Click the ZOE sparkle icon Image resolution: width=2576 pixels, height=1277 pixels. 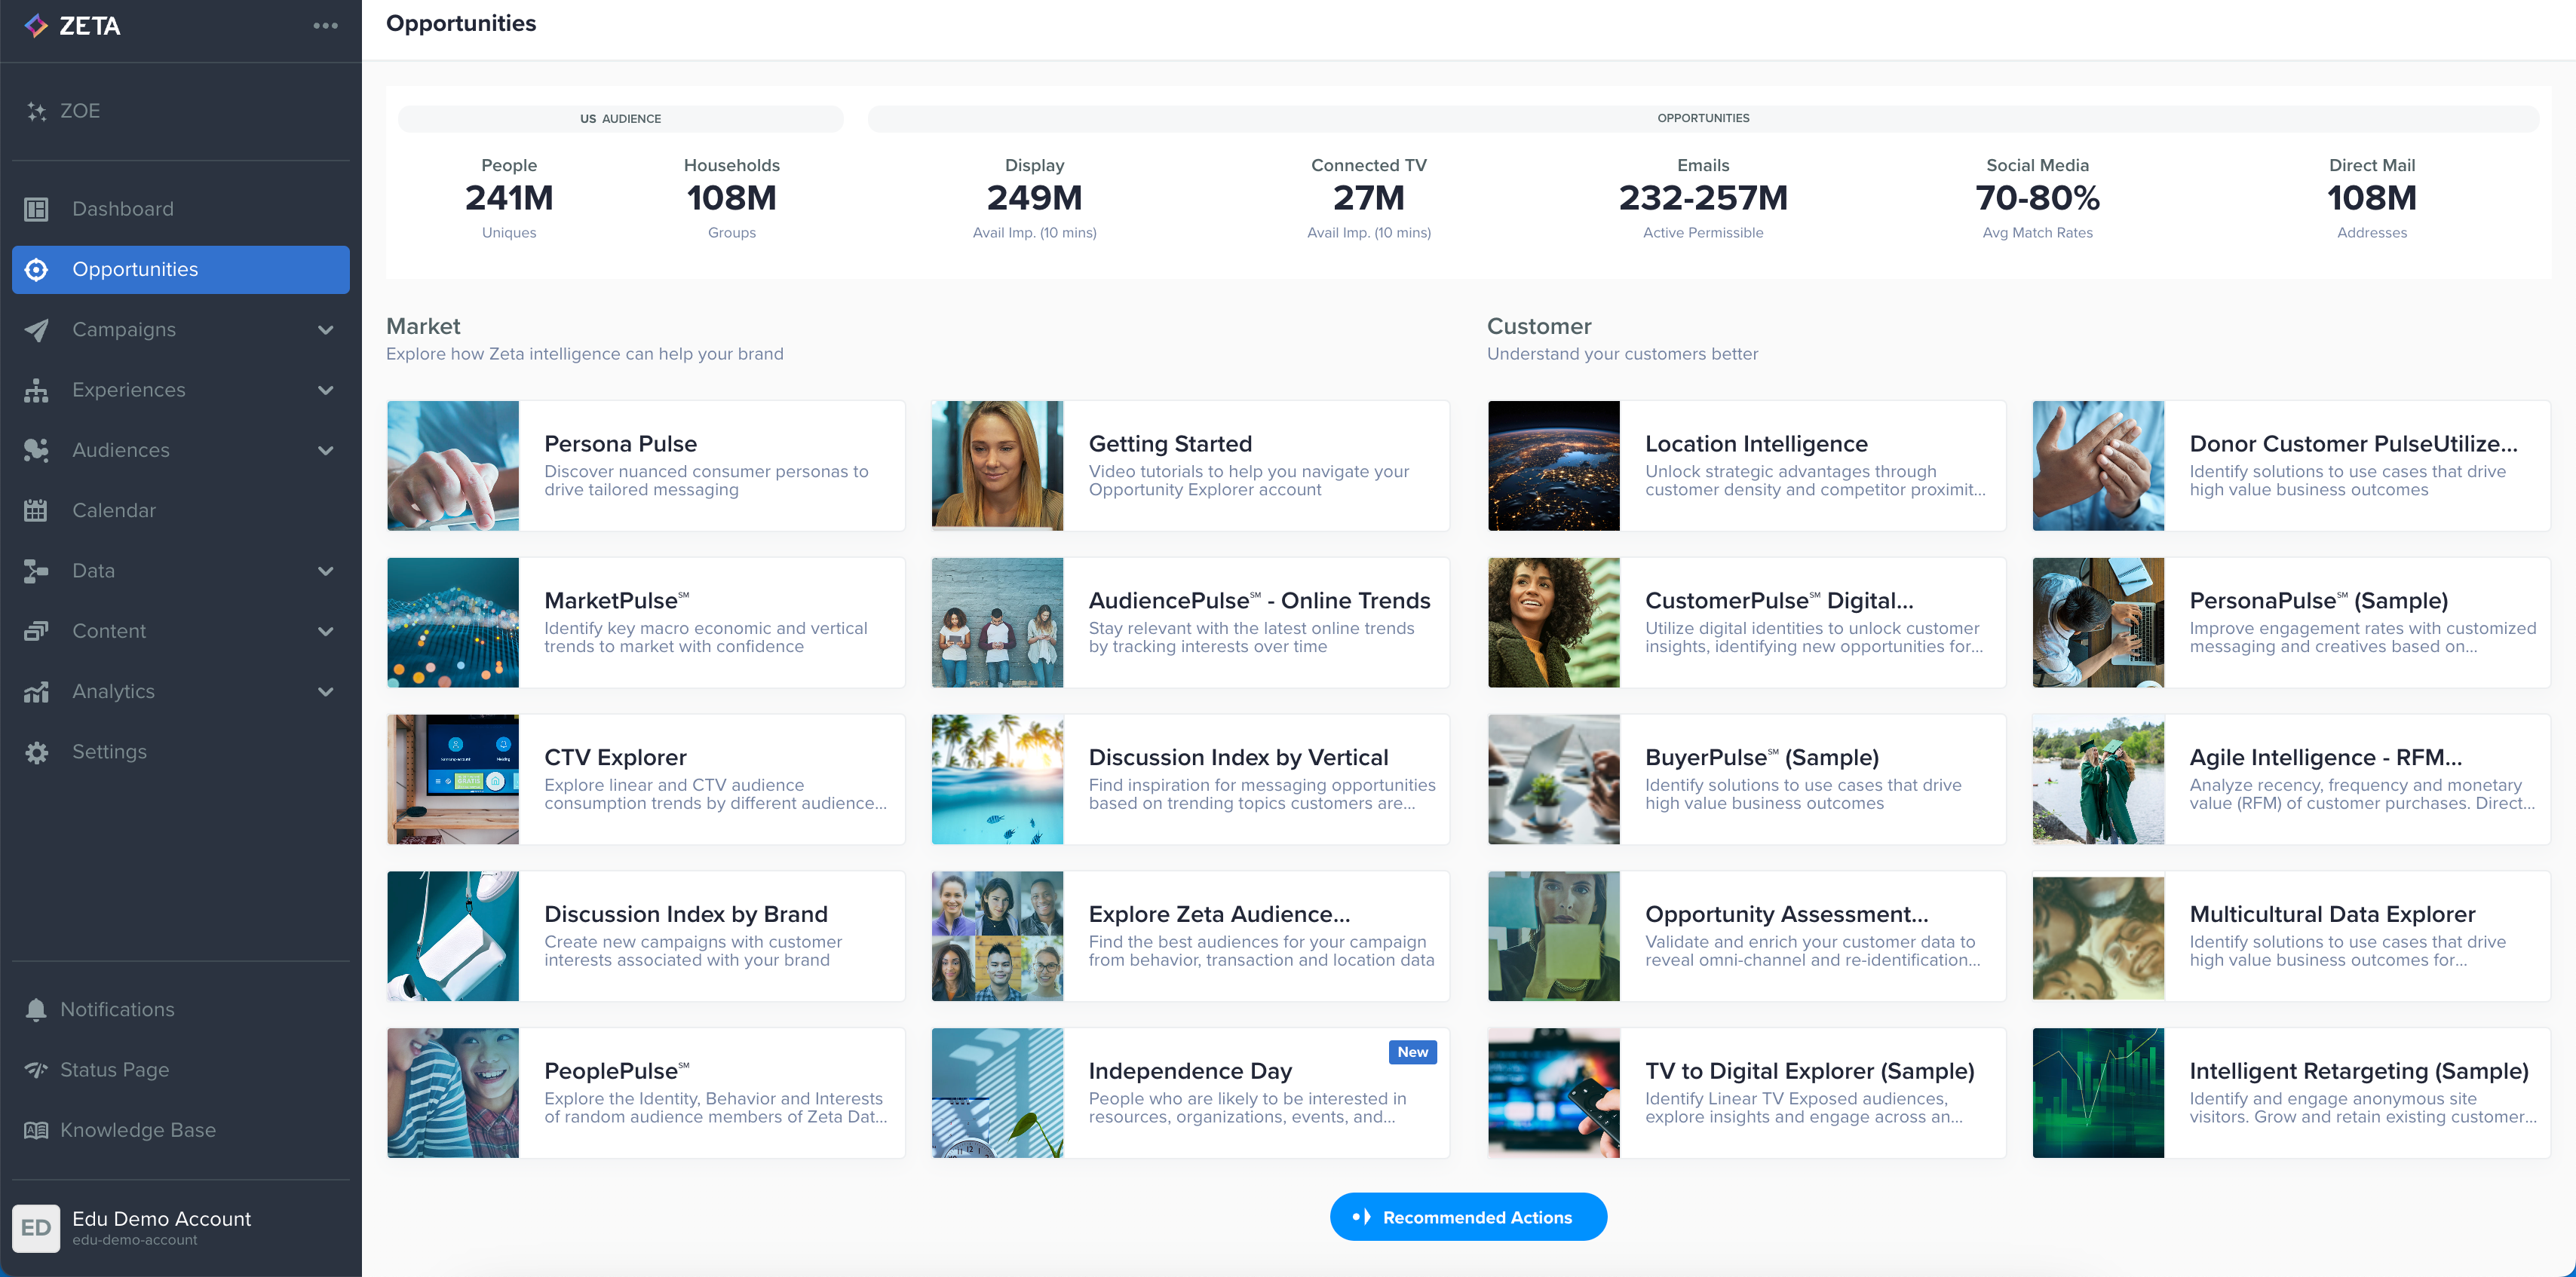pyautogui.click(x=36, y=111)
